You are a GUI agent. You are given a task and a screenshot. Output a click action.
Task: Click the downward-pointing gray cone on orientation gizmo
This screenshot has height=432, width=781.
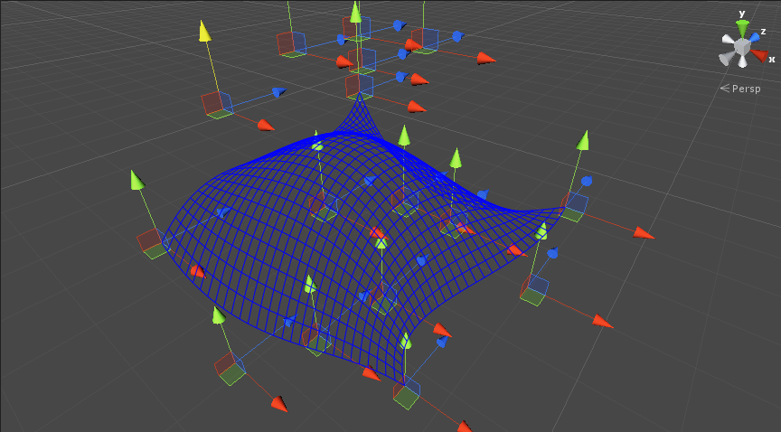(743, 61)
